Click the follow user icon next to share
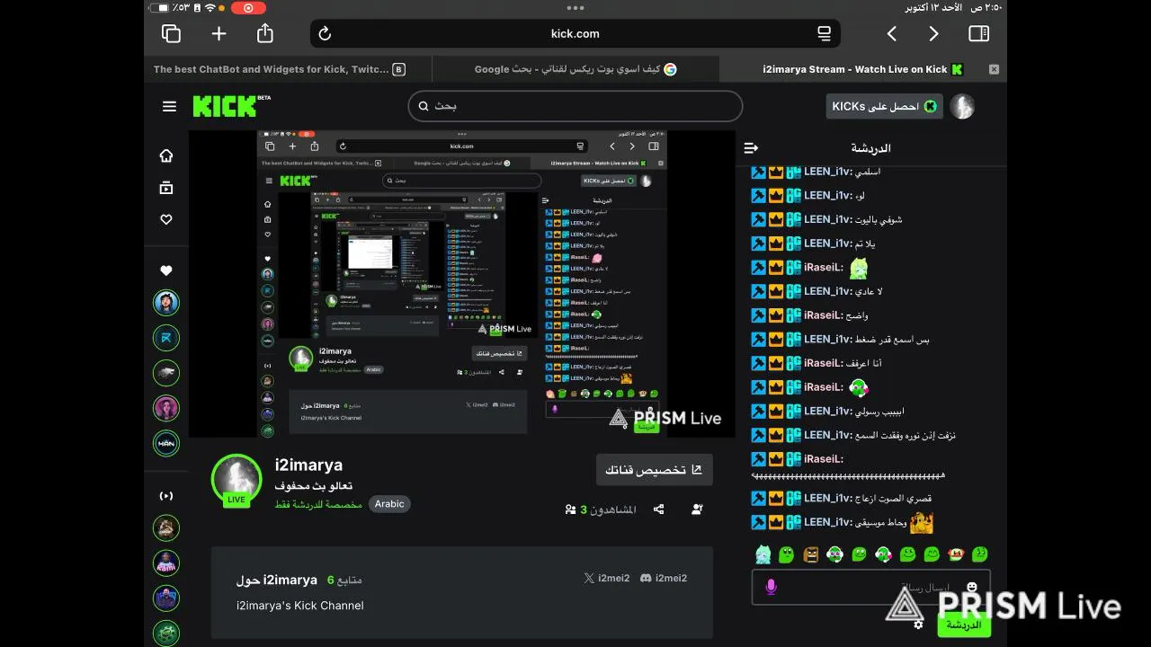The height and width of the screenshot is (647, 1151). click(x=697, y=510)
